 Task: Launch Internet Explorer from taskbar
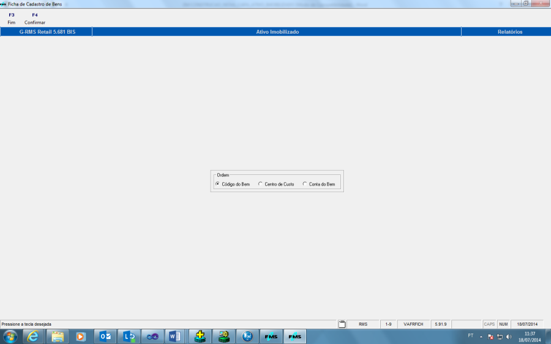[33, 337]
